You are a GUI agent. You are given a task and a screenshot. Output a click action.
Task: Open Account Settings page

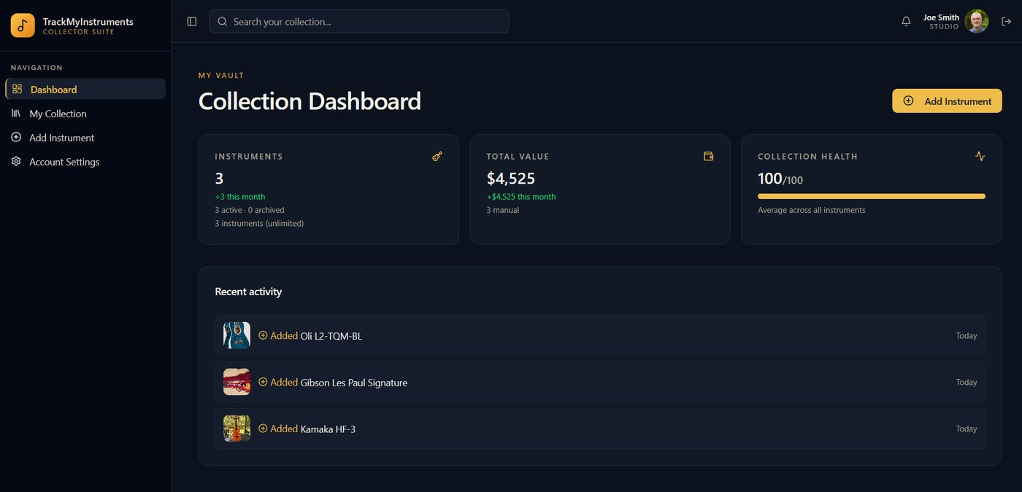point(85,162)
